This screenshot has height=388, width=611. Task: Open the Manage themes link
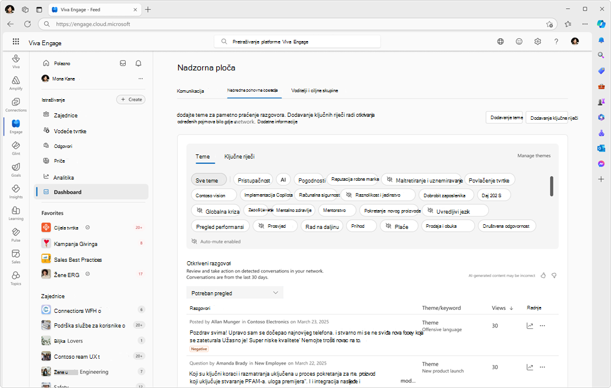534,156
